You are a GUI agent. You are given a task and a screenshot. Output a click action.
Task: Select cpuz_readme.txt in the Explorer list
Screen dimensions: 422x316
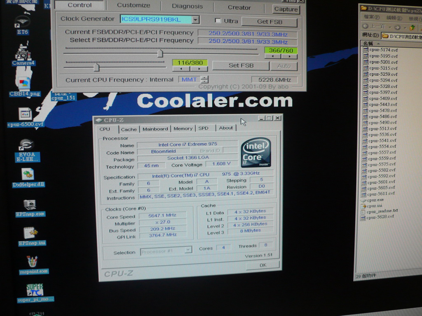pyautogui.click(x=379, y=211)
